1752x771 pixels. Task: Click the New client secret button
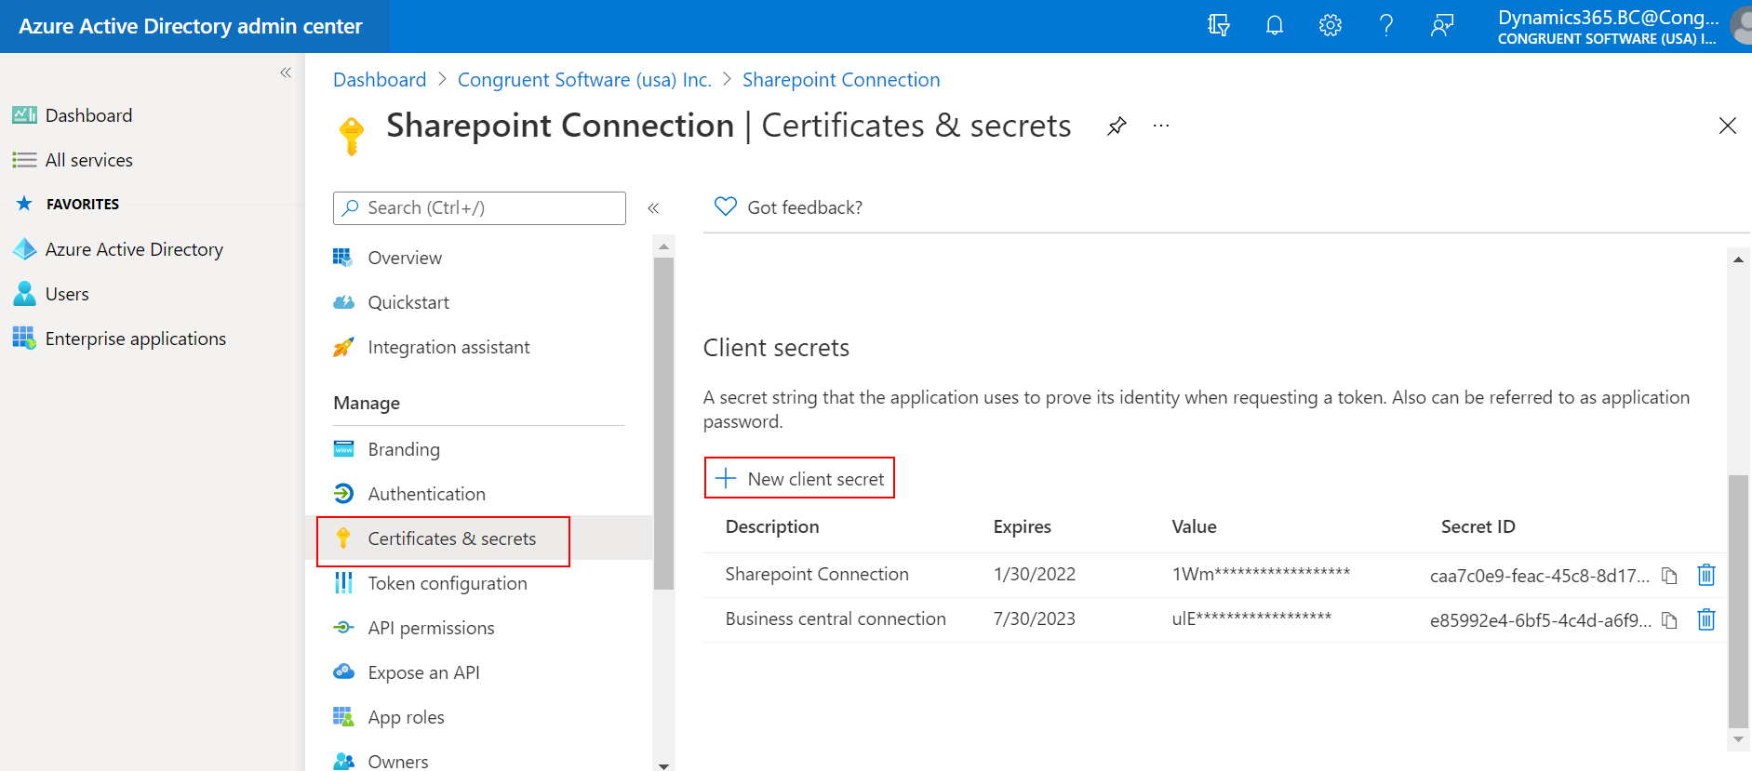click(799, 478)
